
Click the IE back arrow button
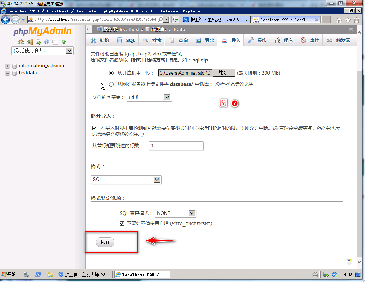point(6,19)
